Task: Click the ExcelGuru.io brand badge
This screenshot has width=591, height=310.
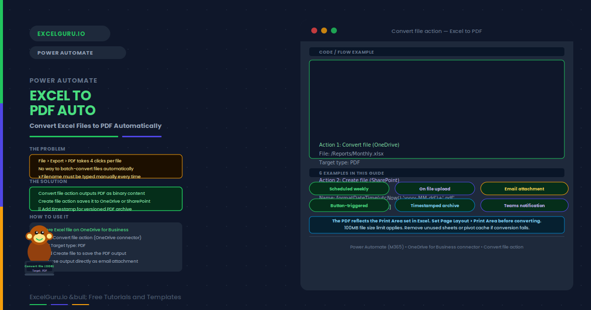Action: 70,33
